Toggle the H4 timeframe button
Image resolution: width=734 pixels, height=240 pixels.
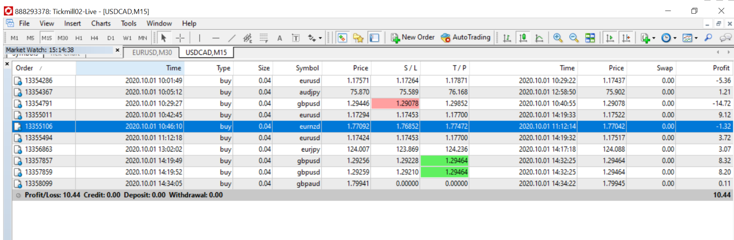pyautogui.click(x=94, y=38)
